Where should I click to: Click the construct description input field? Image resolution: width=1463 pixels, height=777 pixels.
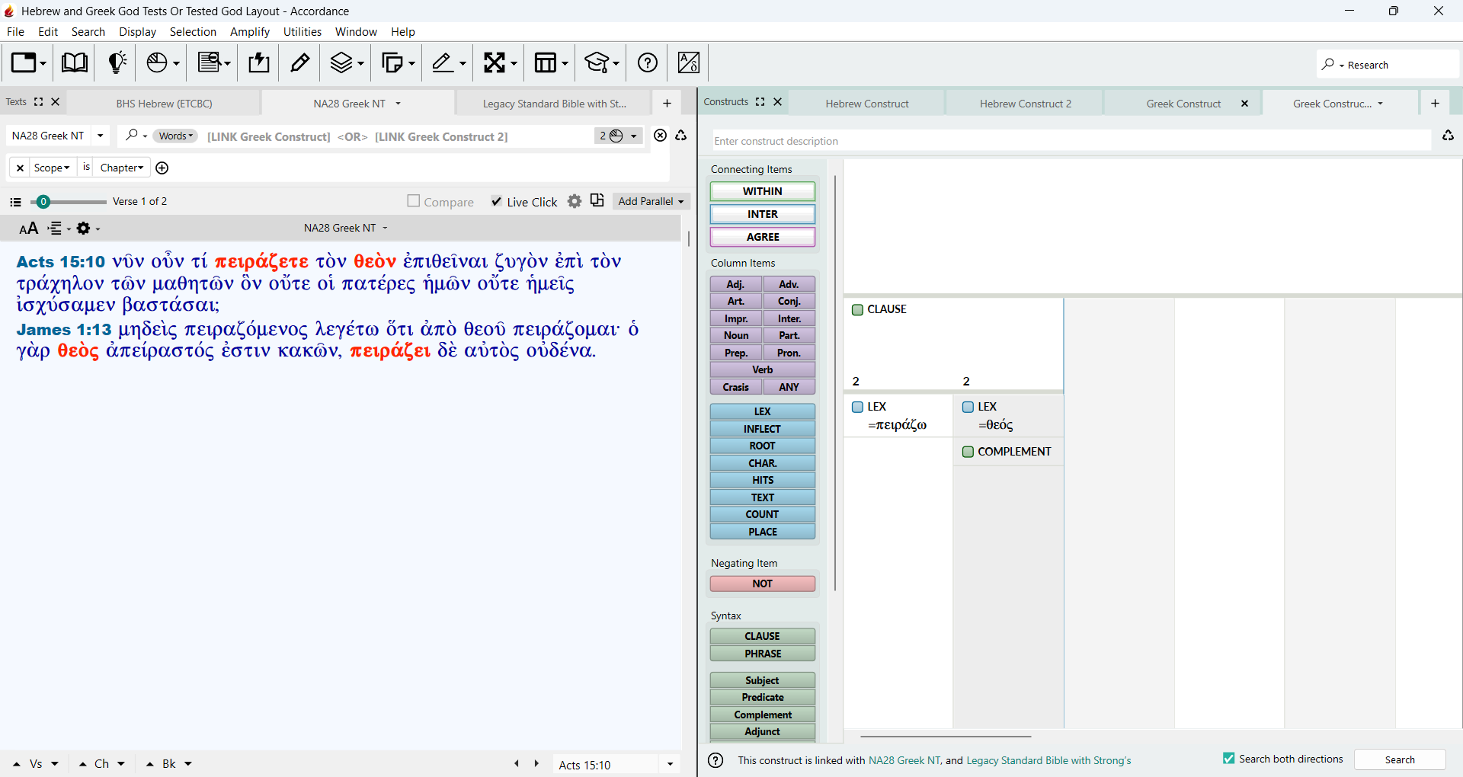point(1071,141)
